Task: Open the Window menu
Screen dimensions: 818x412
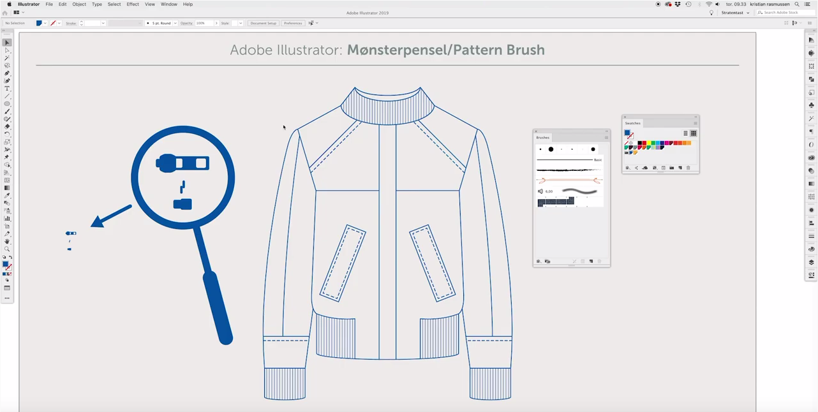Action: tap(169, 4)
